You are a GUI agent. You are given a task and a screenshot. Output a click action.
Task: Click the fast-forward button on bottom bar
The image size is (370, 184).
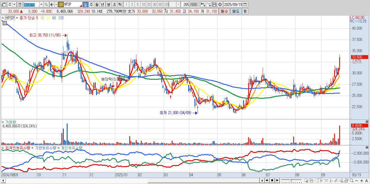pyautogui.click(x=277, y=180)
